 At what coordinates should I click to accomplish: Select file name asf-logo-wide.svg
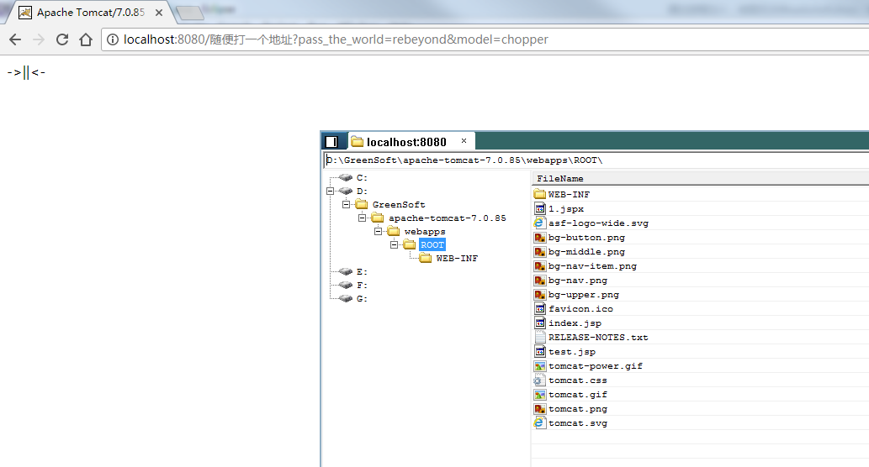(599, 223)
